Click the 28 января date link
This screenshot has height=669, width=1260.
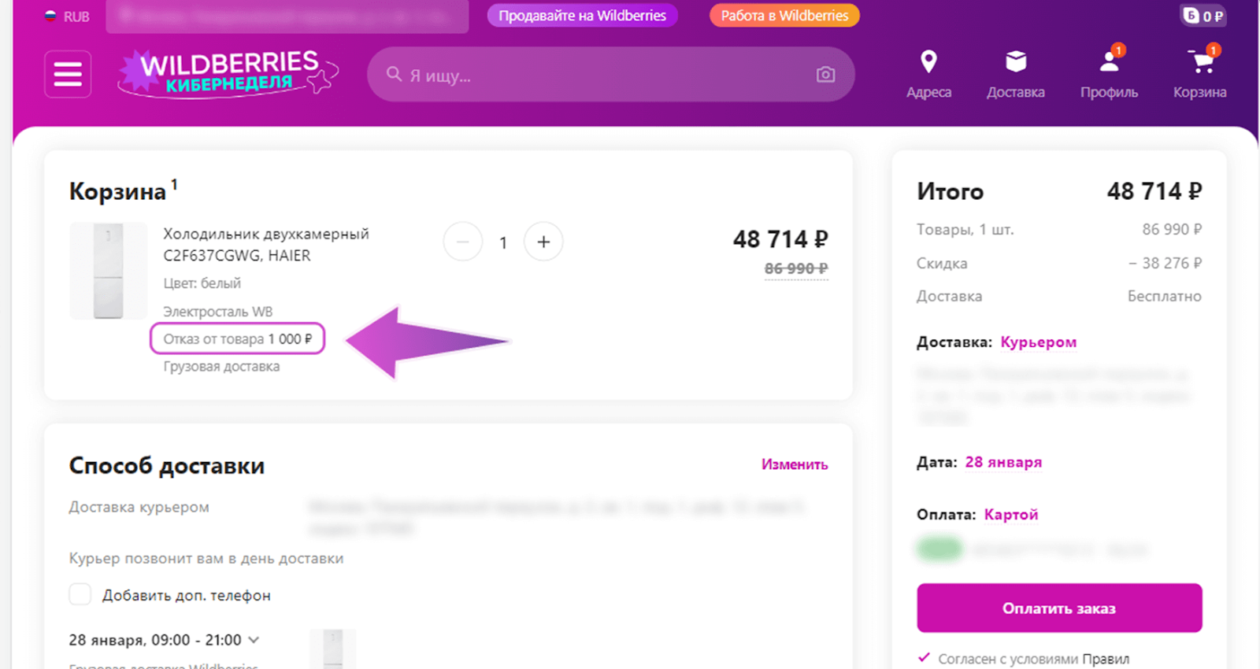coord(1003,462)
